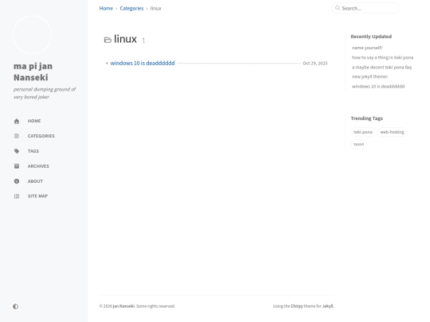Click the search magnifier icon
The height and width of the screenshot is (322, 430).
click(x=338, y=8)
